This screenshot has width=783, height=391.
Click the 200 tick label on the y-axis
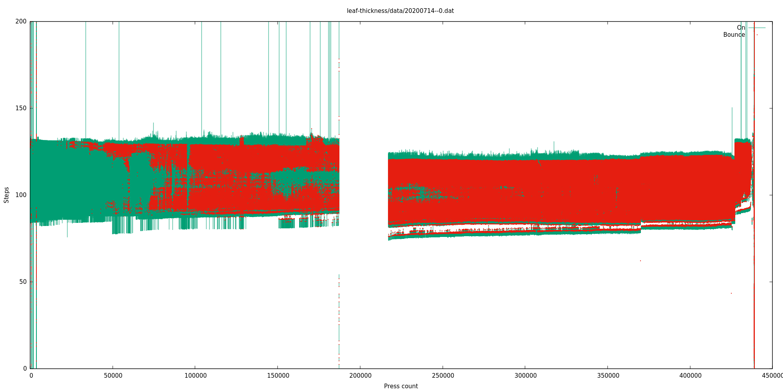[x=21, y=22]
